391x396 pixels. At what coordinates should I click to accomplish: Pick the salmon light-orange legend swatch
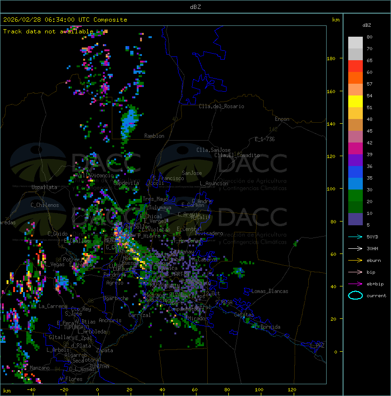pos(355,90)
